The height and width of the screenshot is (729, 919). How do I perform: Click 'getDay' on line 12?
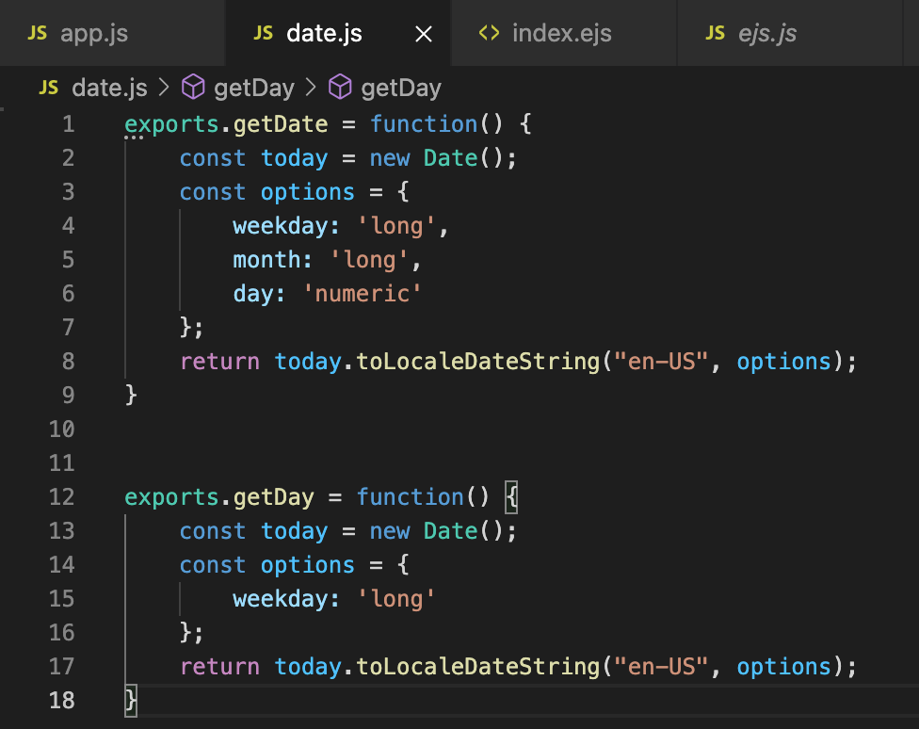[x=274, y=497]
